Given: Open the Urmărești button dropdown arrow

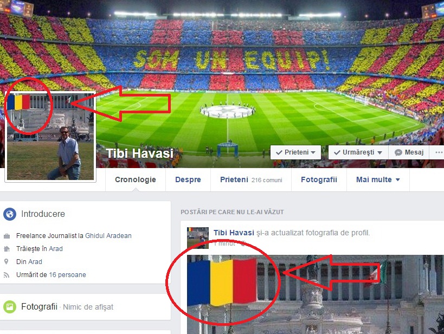Looking at the screenshot, I should tap(379, 153).
